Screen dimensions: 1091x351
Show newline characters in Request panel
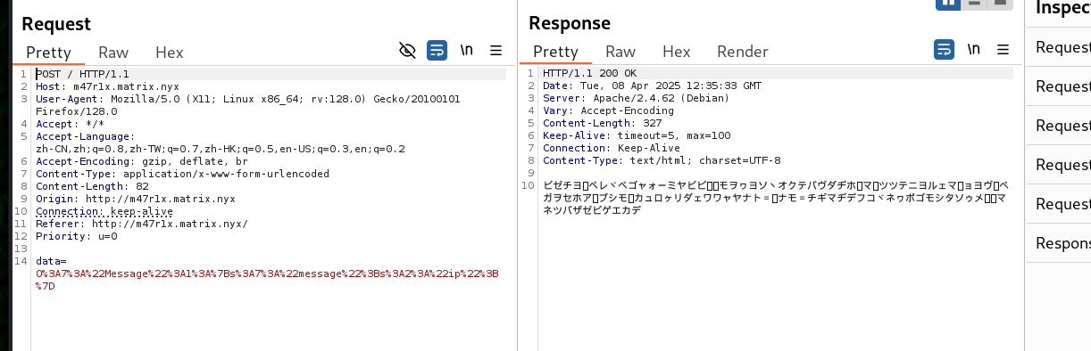point(466,50)
